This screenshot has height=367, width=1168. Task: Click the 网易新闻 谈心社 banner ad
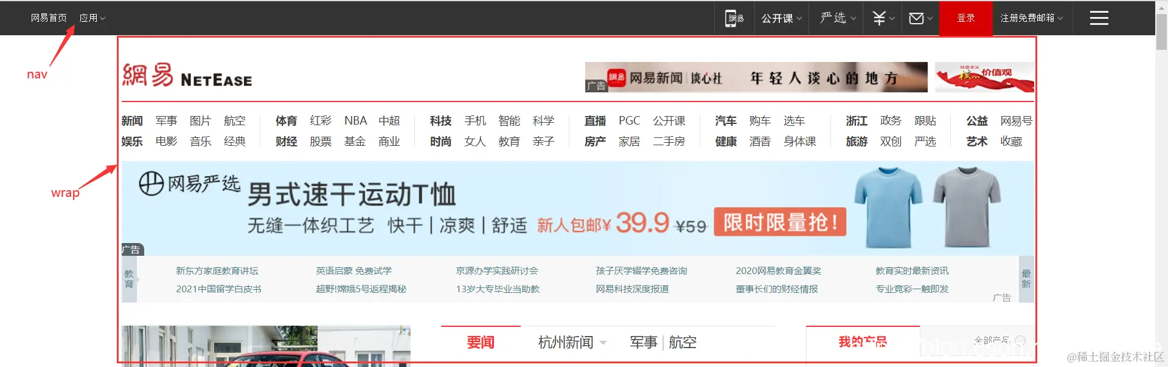click(756, 77)
